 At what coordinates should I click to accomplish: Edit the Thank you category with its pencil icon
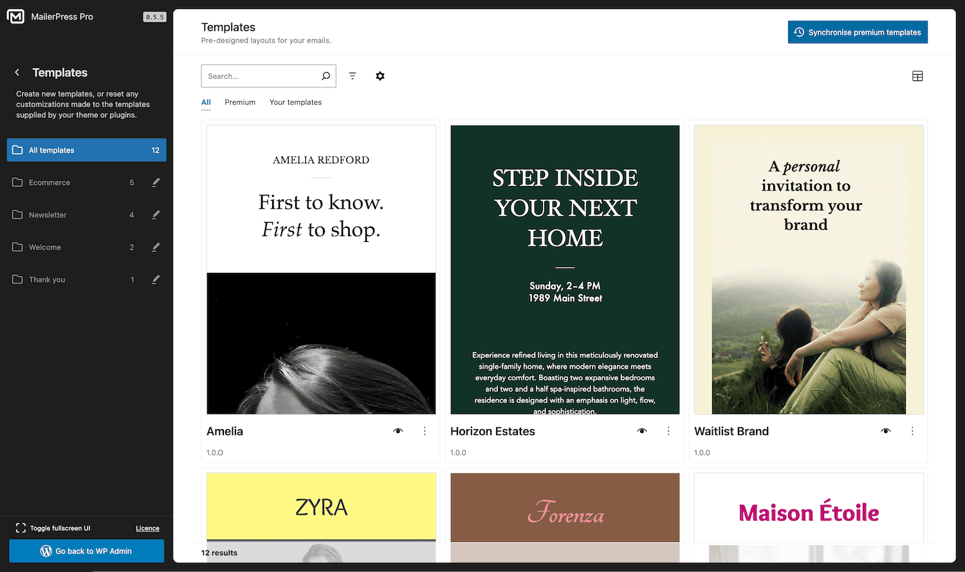point(155,279)
